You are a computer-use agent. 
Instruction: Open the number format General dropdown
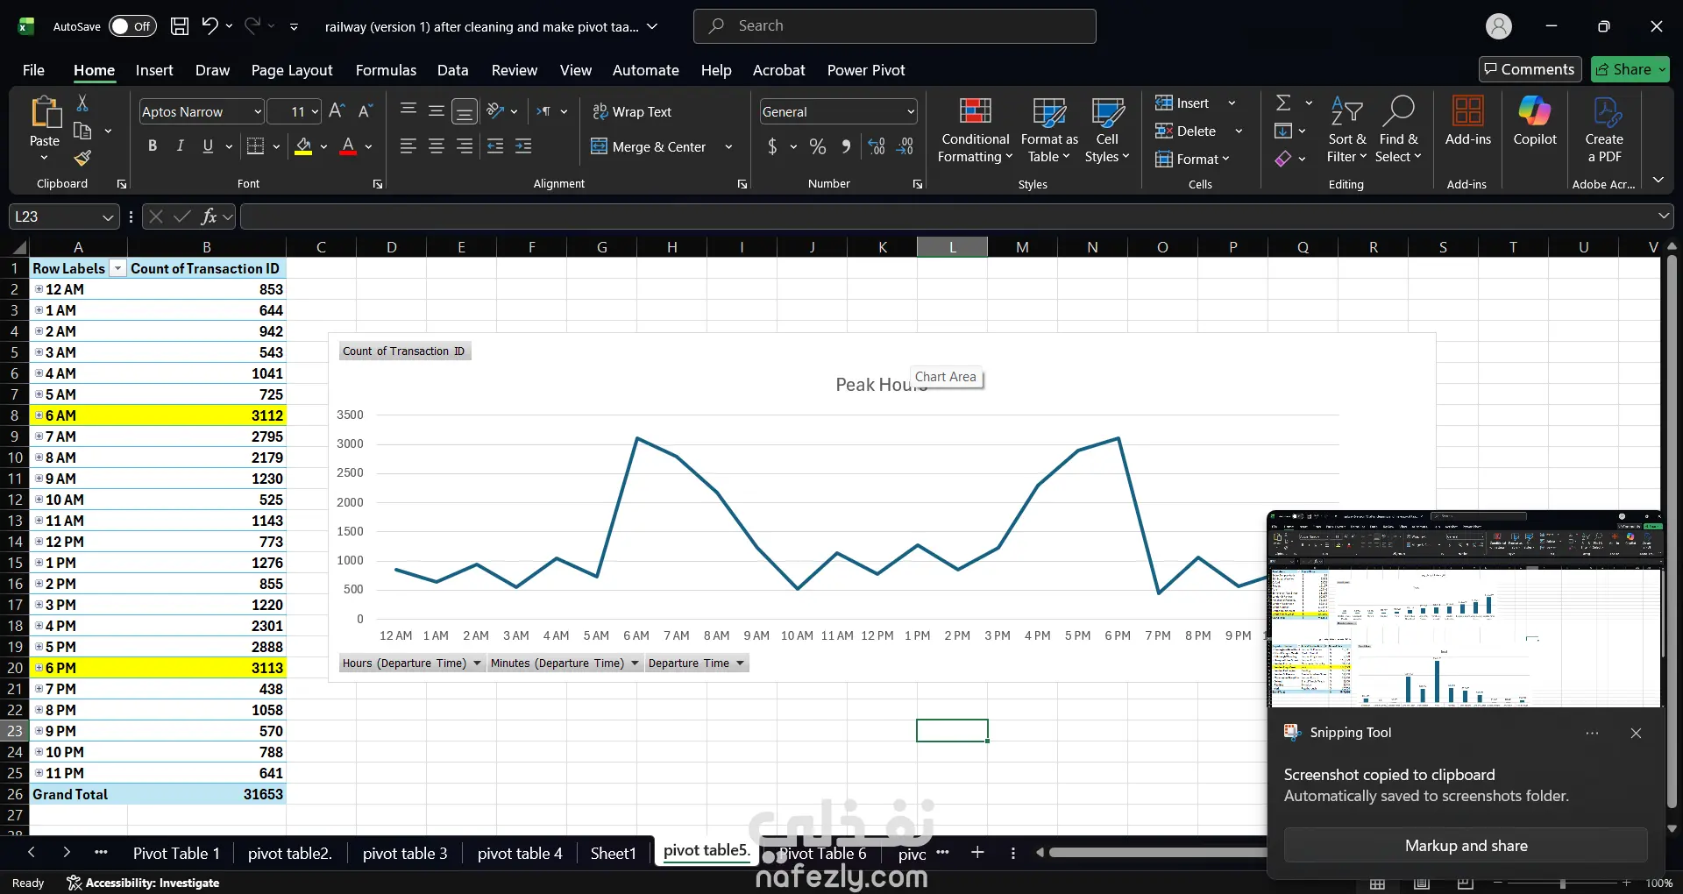point(911,112)
